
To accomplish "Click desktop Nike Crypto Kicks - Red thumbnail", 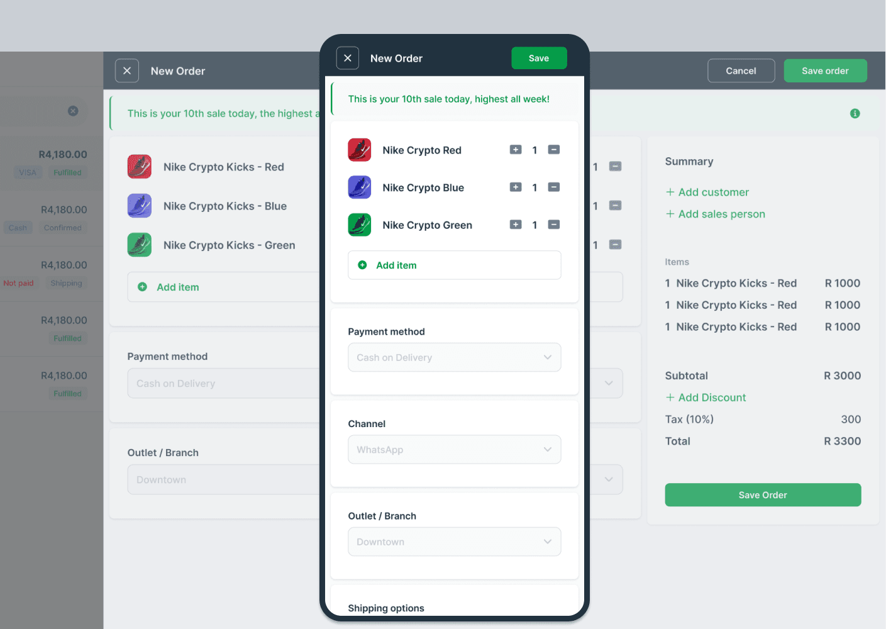I will tap(140, 167).
